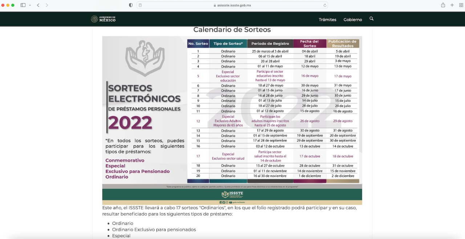Click the "No. Sorteo" column header
Image resolution: width=465 pixels, height=239 pixels.
click(198, 44)
